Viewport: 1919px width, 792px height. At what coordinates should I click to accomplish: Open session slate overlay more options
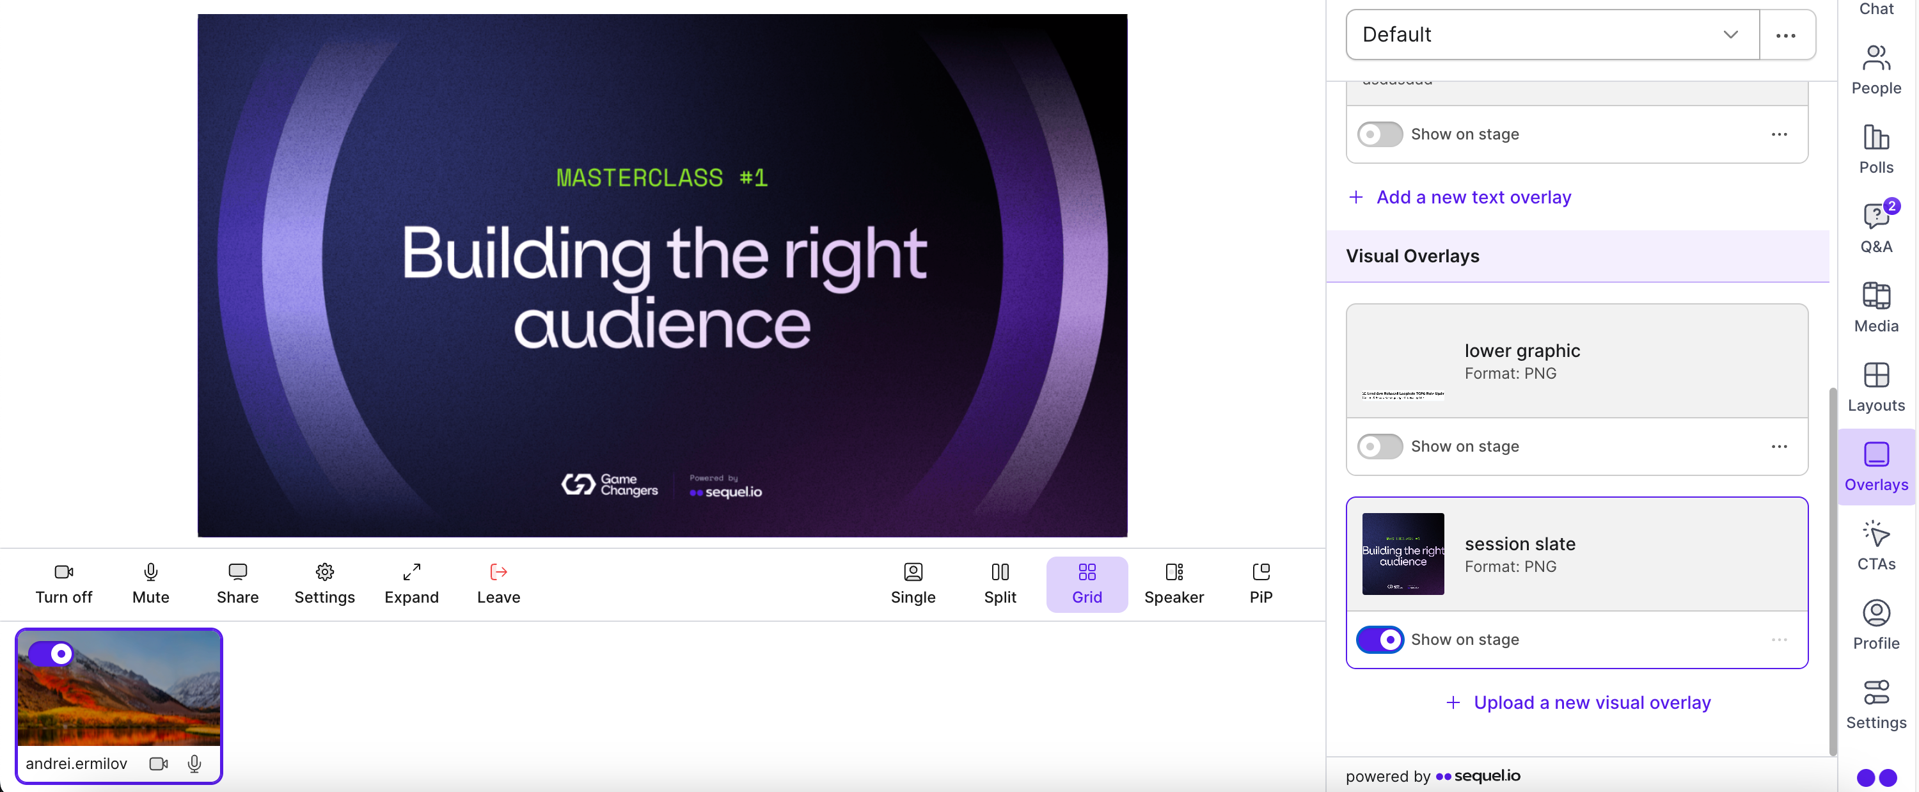pos(1779,639)
